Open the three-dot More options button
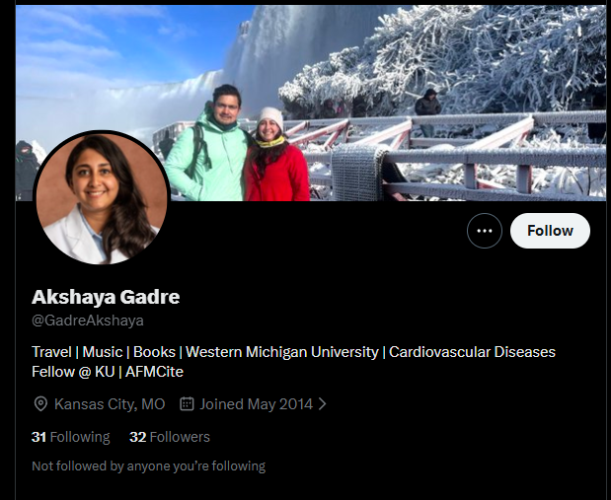Viewport: 611px width, 500px height. [485, 231]
